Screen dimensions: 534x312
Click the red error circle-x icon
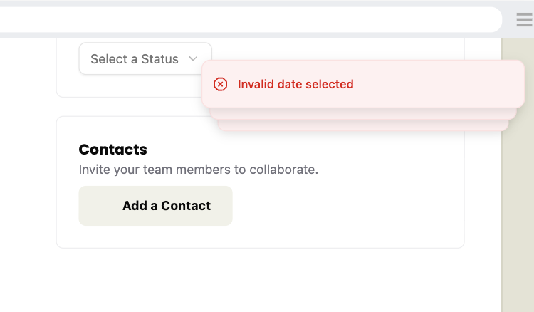point(221,84)
